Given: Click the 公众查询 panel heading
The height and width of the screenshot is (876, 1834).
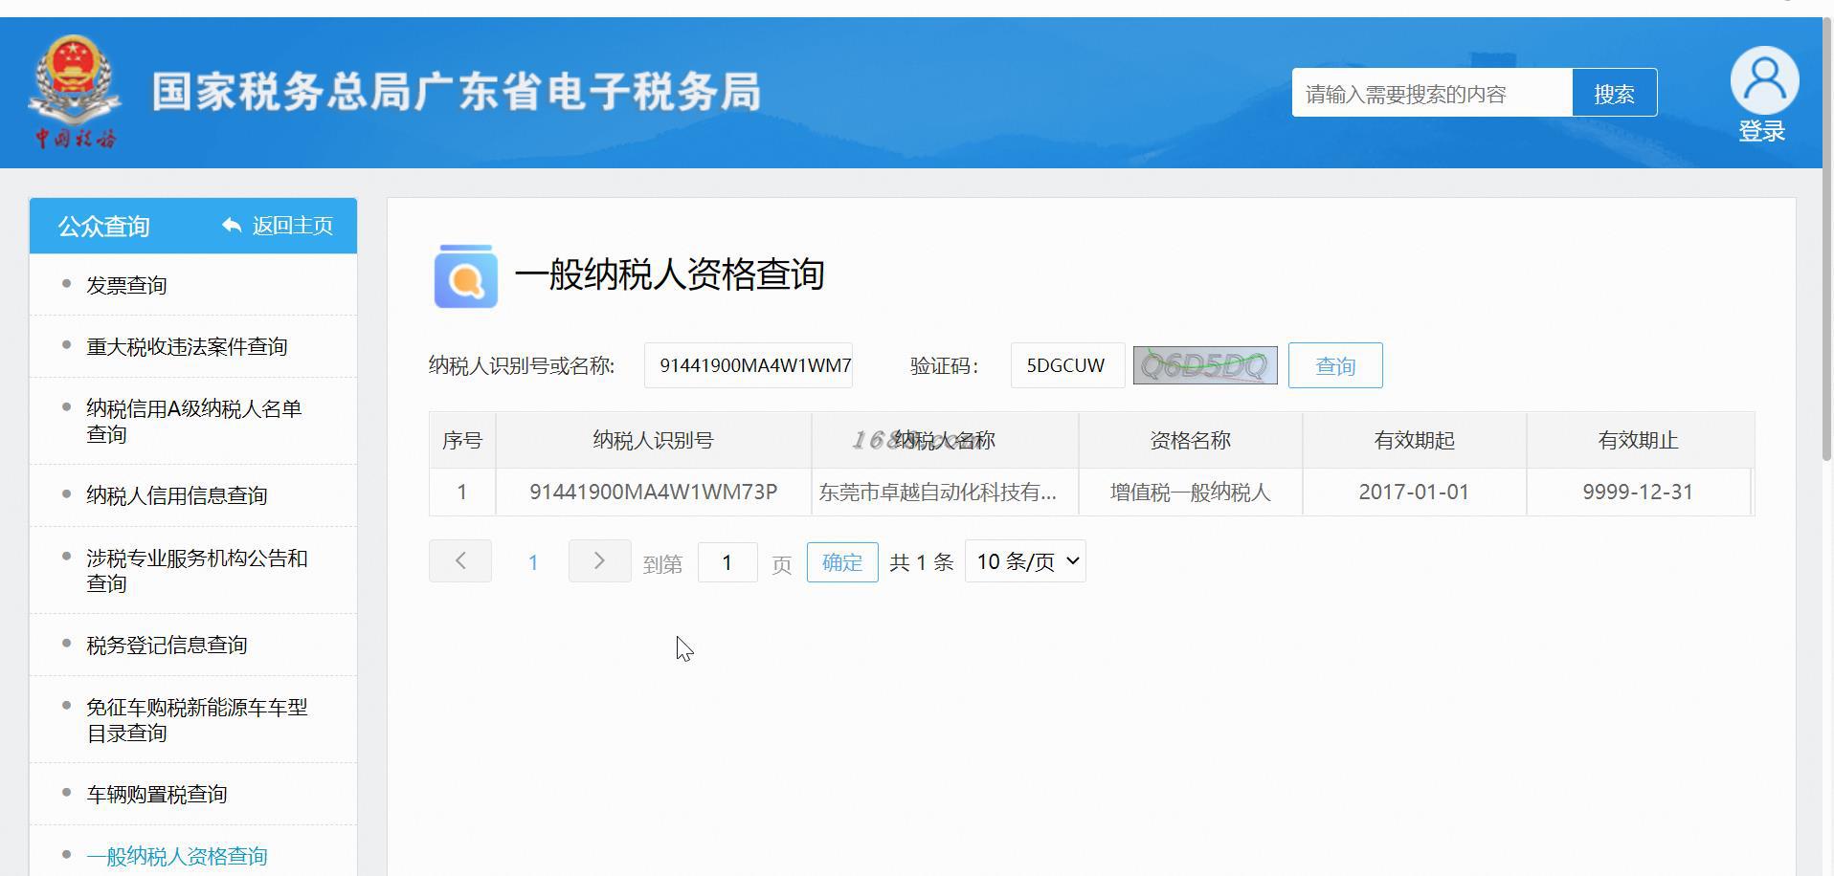Looking at the screenshot, I should click(x=104, y=226).
